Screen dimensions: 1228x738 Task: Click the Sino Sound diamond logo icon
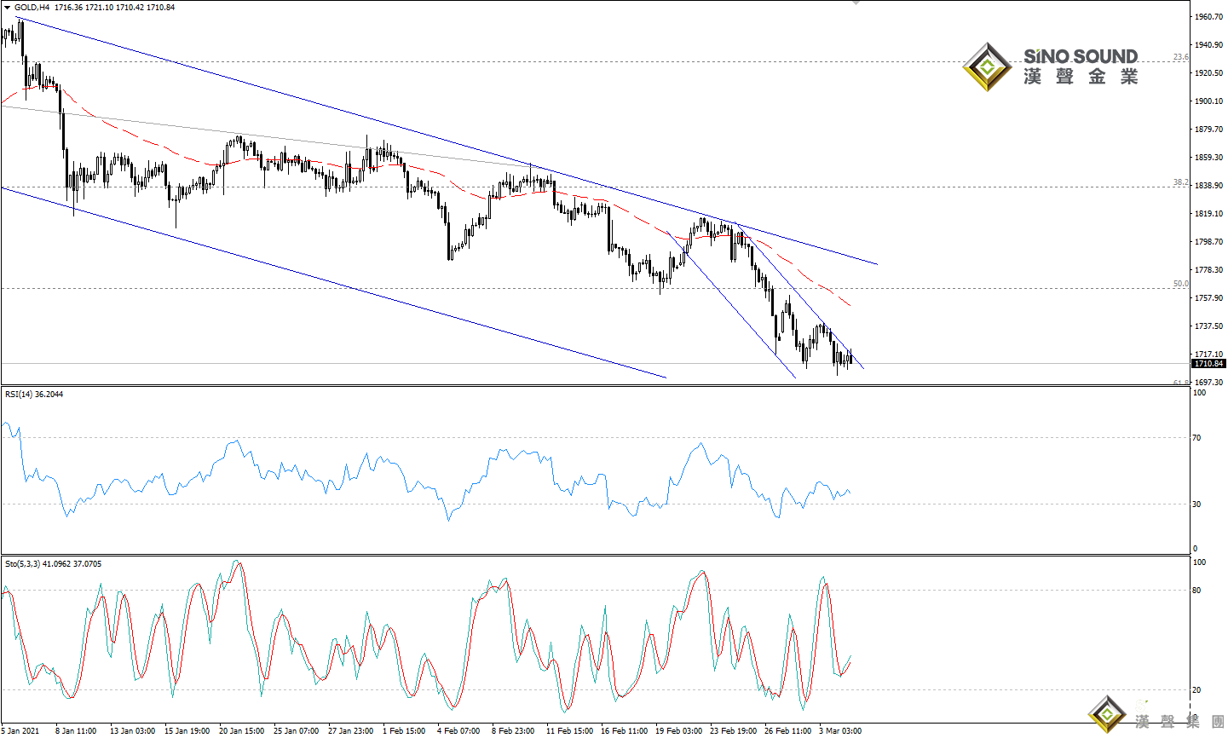[x=987, y=66]
